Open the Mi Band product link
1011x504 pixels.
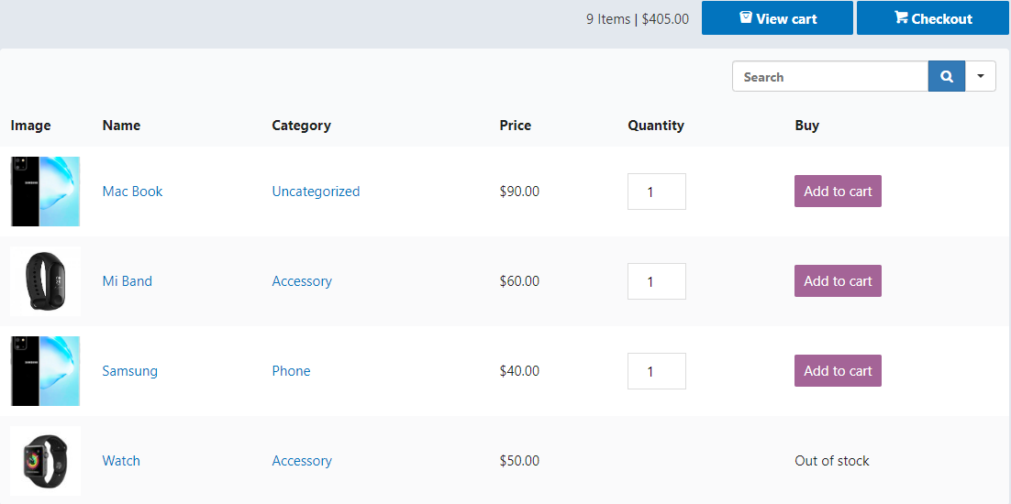[127, 281]
